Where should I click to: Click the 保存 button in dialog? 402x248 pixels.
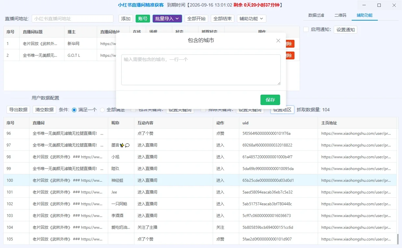click(x=270, y=100)
